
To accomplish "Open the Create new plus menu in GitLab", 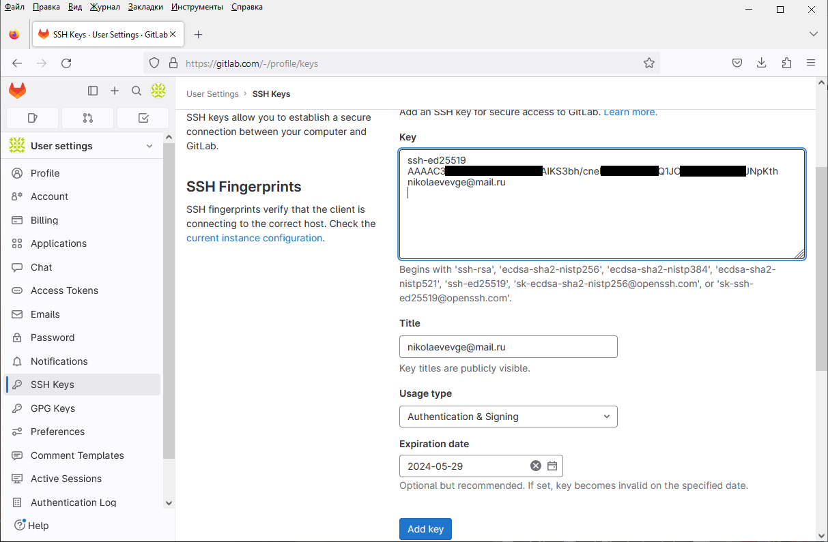I will (115, 91).
